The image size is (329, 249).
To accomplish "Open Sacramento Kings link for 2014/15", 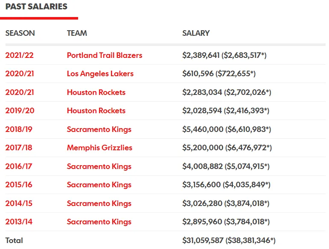I will tap(99, 203).
